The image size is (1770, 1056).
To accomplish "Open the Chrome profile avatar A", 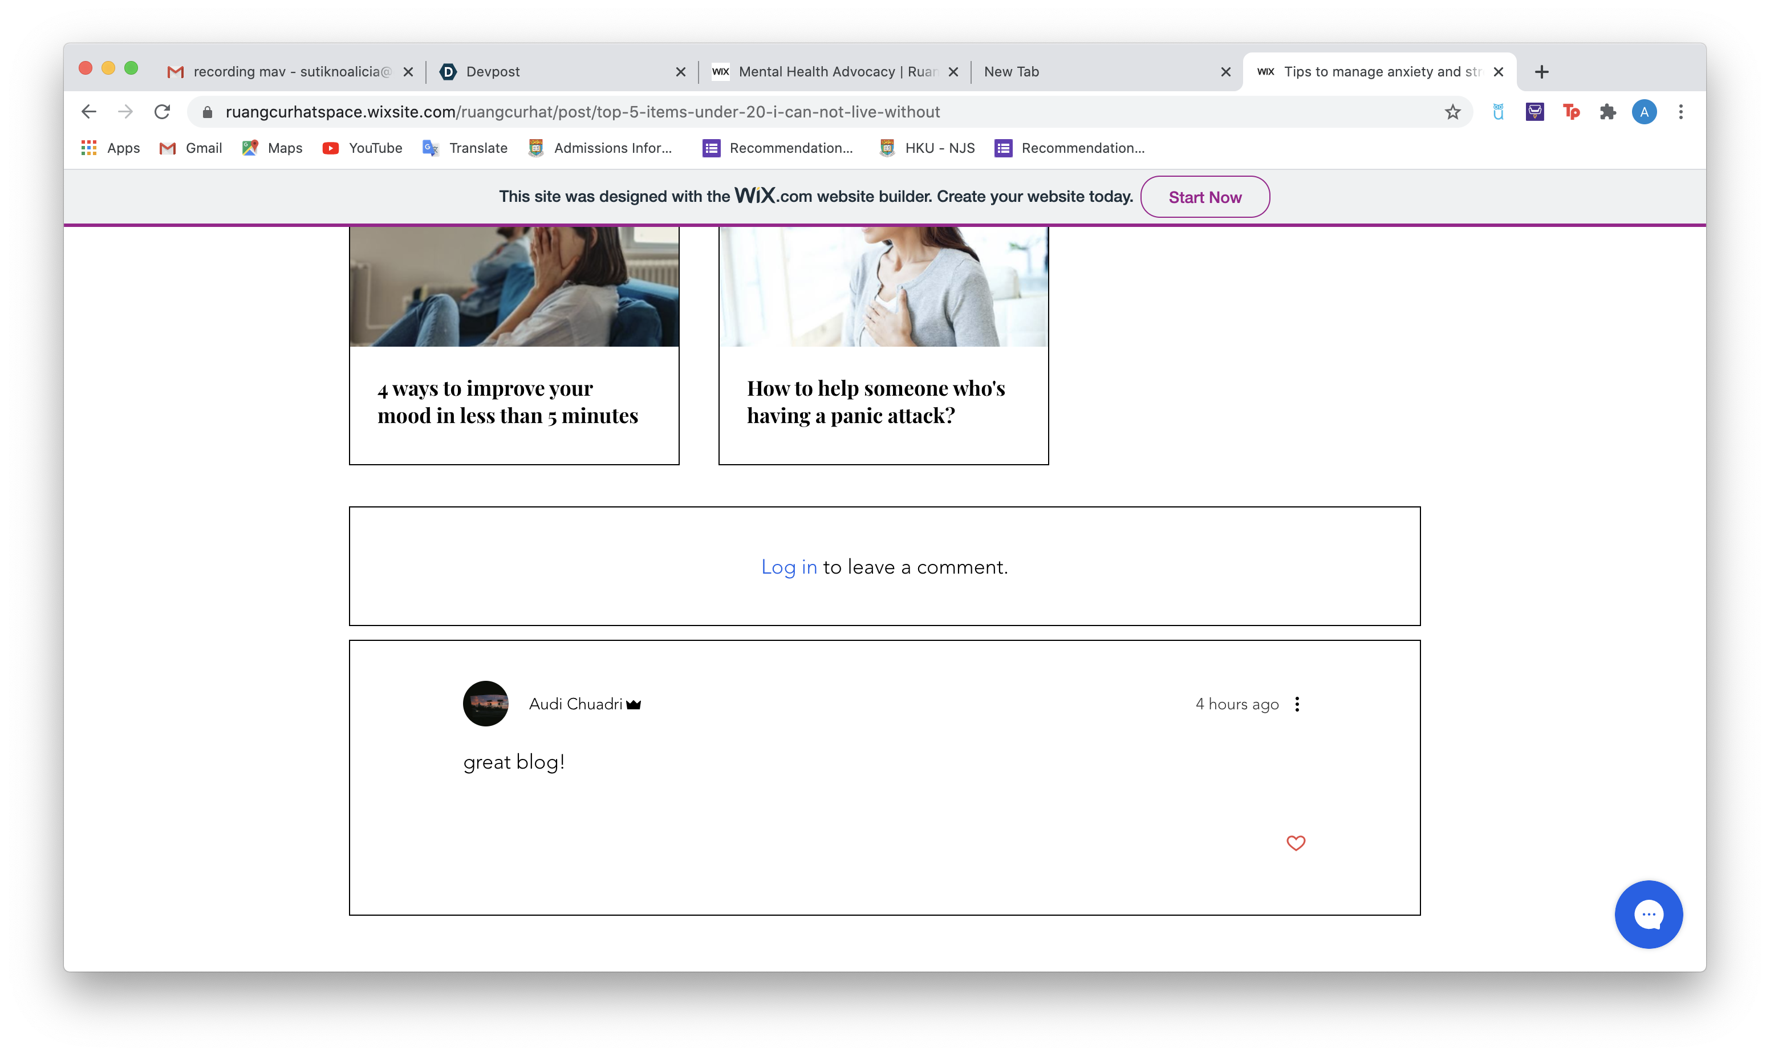I will coord(1643,112).
